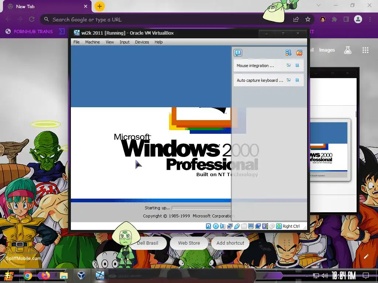Dismiss the Auto capture keyboard notification
Image resolution: width=378 pixels, height=283 pixels.
(297, 80)
